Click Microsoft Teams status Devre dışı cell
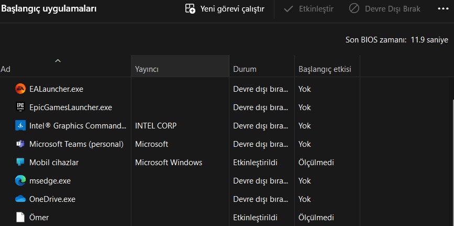 tap(261, 144)
